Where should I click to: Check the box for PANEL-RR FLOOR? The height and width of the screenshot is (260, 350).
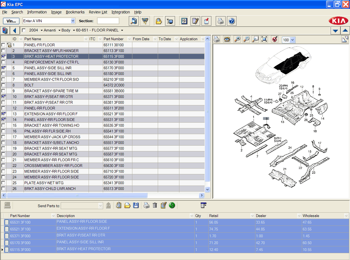click(3, 108)
